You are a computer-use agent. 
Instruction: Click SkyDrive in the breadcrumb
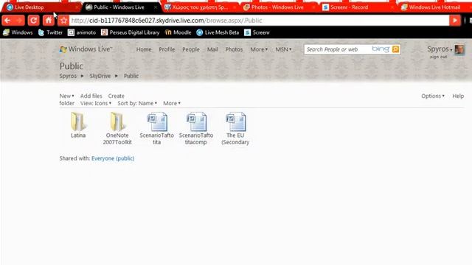tap(100, 76)
